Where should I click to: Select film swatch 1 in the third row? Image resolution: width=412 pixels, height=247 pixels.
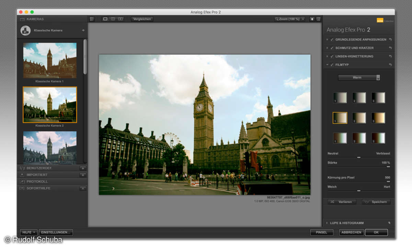point(340,138)
